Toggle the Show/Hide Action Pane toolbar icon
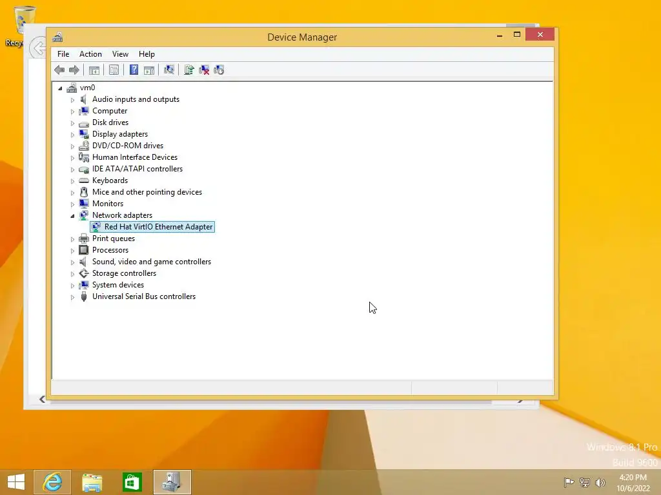The height and width of the screenshot is (495, 661). 149,70
